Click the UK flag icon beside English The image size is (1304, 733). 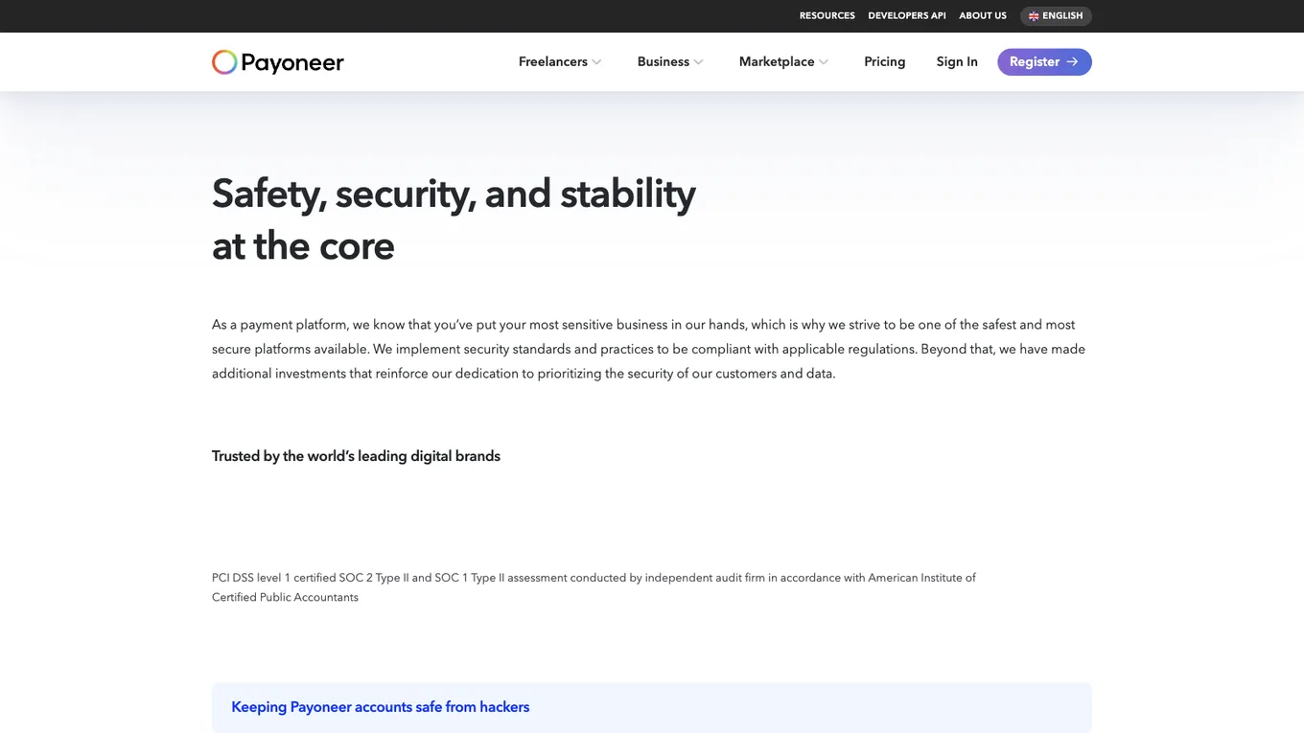click(x=1034, y=16)
